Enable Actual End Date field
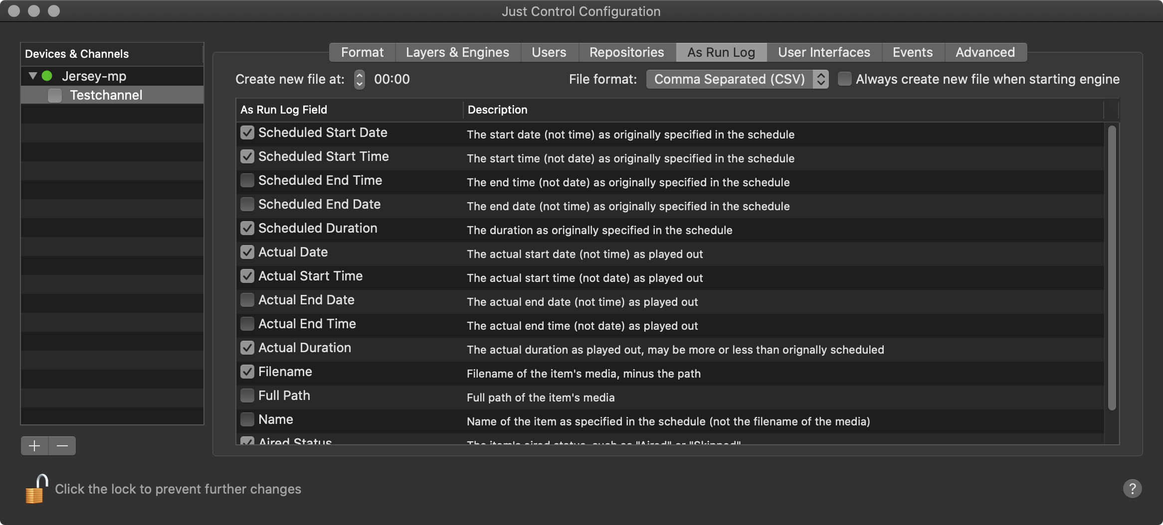This screenshot has height=525, width=1163. 247,300
